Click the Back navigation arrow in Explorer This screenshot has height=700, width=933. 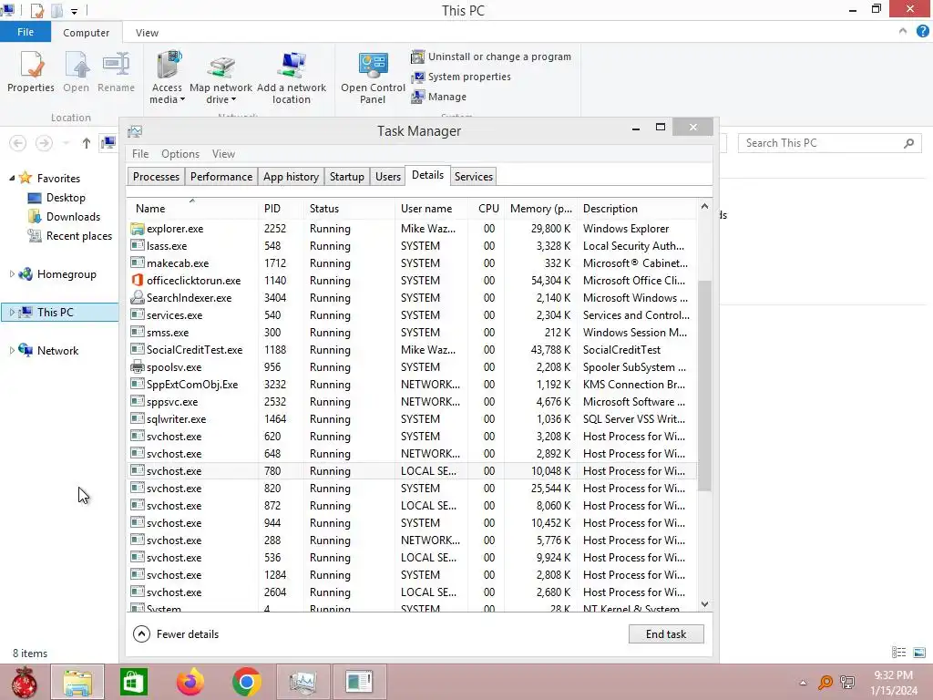click(x=18, y=143)
